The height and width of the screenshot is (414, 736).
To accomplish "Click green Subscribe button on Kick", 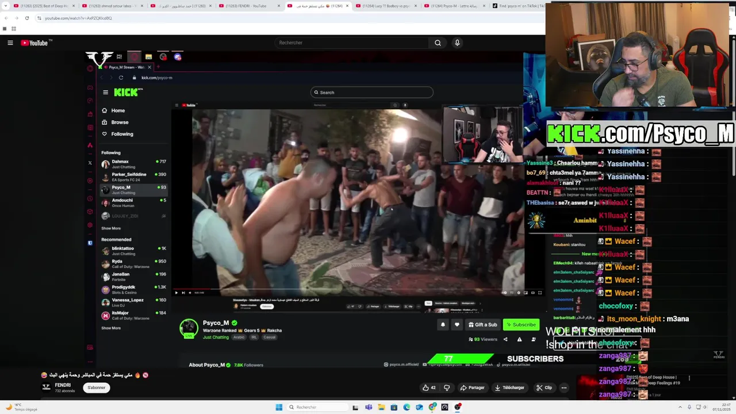I will (x=521, y=325).
